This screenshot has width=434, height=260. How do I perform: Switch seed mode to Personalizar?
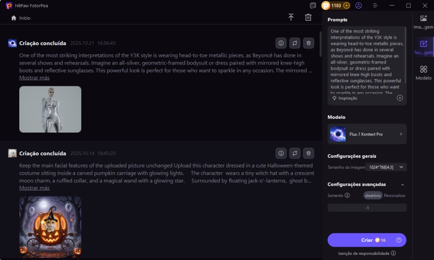(x=394, y=196)
